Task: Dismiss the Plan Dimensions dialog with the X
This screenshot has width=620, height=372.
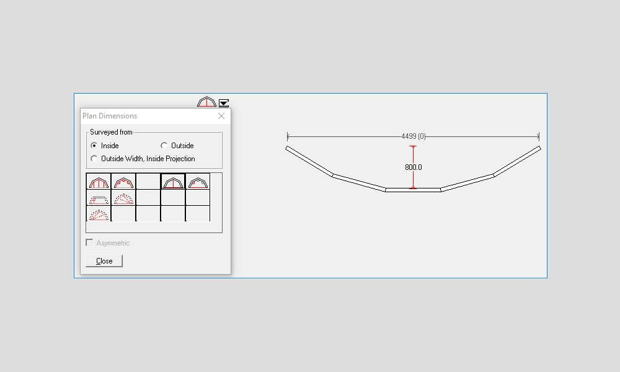Action: (221, 116)
